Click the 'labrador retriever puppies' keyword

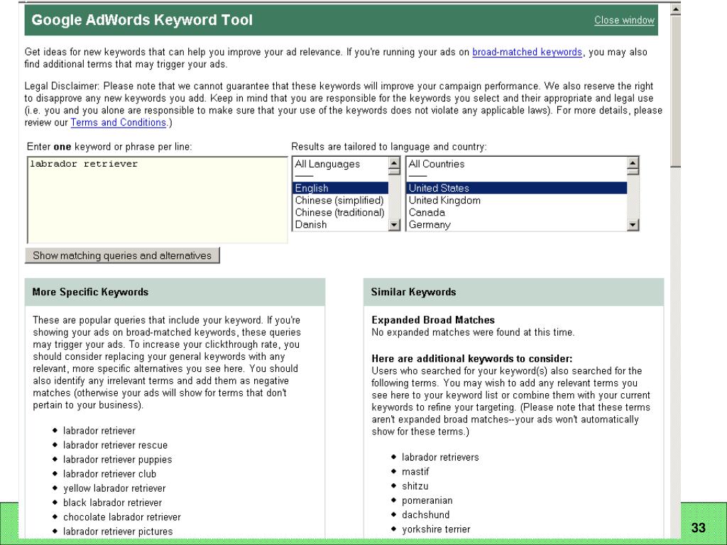click(x=117, y=459)
